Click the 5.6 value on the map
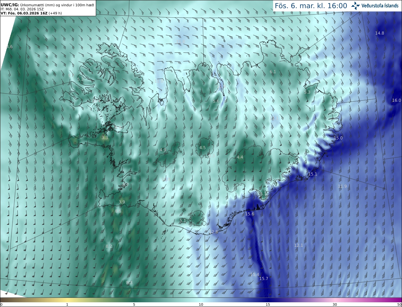This screenshot has height=307, width=402. (216, 101)
